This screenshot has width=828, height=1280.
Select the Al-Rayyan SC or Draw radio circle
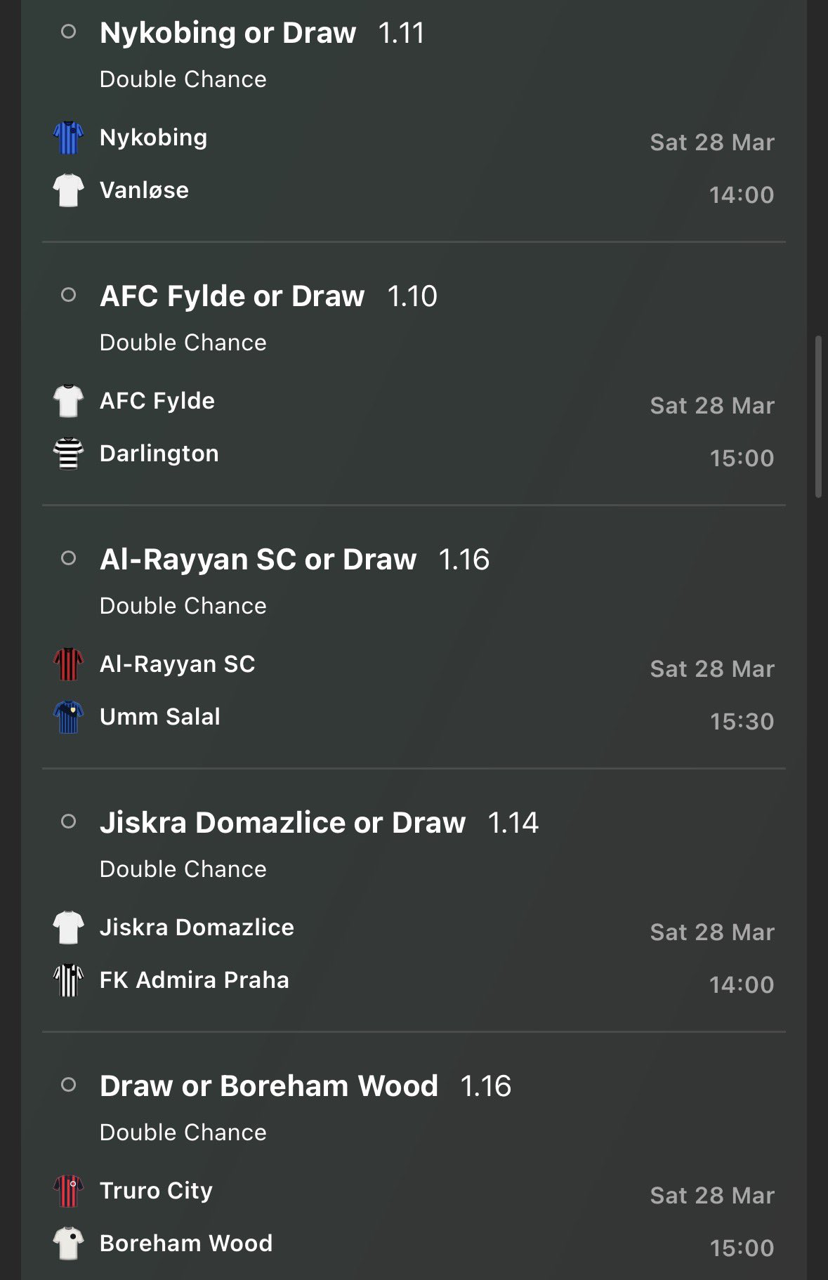(69, 558)
